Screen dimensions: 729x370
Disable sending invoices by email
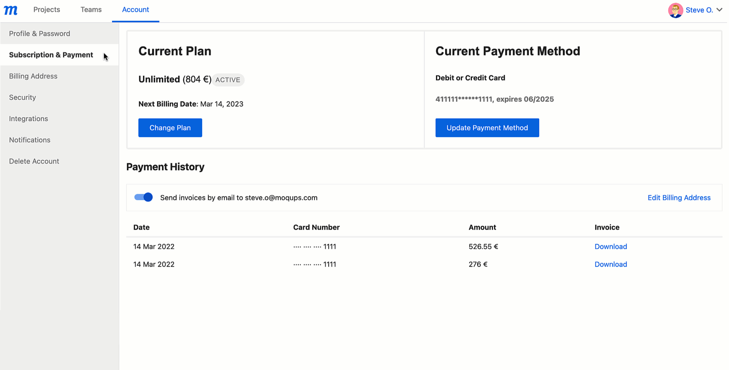coord(143,197)
